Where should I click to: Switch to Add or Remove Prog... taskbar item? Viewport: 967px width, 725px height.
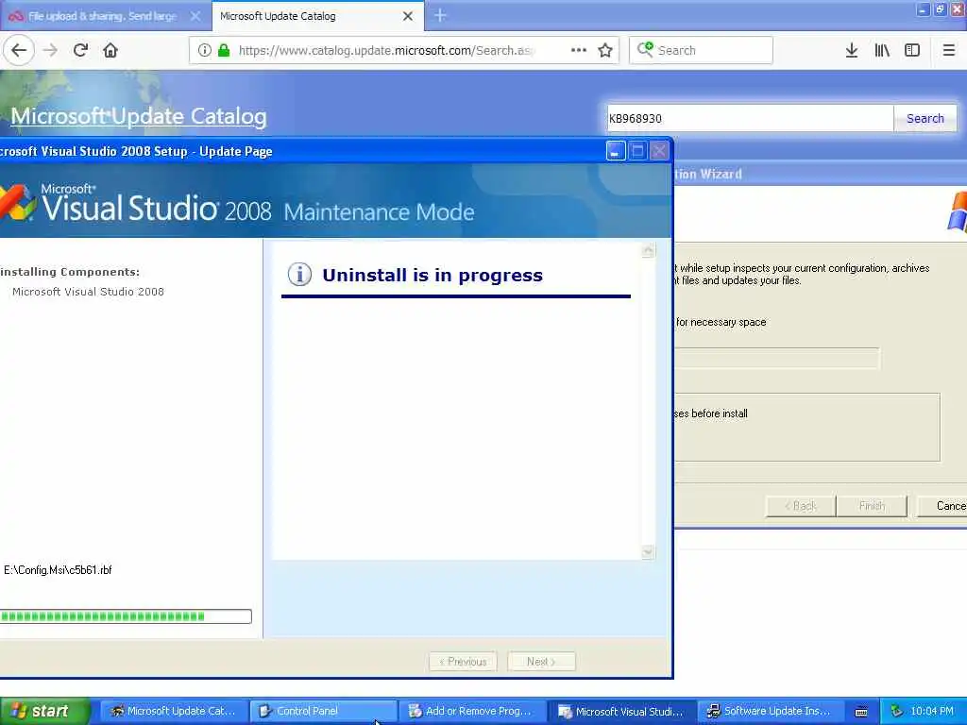click(x=473, y=711)
